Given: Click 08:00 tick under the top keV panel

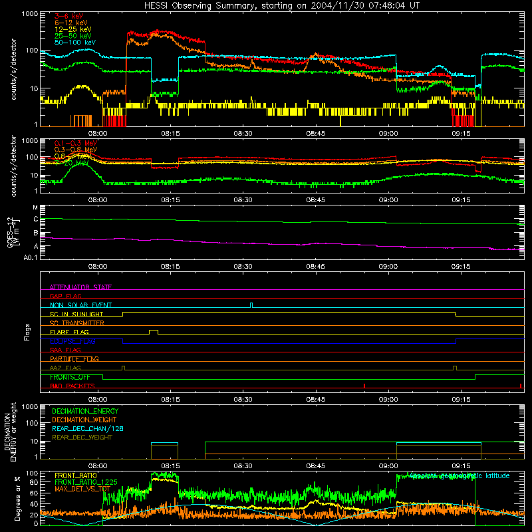Looking at the screenshot, I should (x=98, y=134).
